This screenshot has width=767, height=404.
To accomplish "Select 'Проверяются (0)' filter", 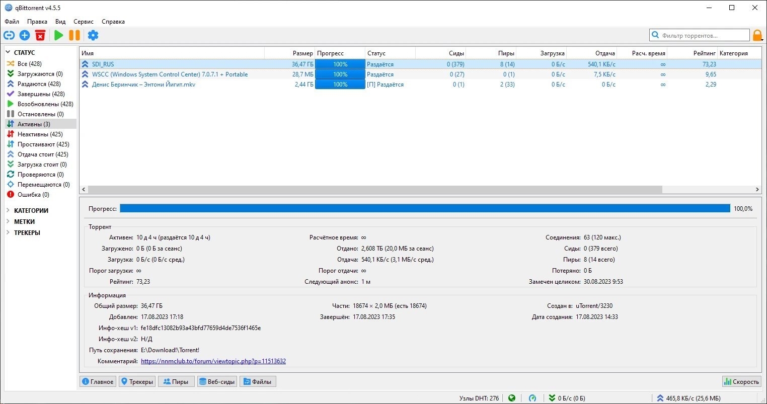I will 40,175.
